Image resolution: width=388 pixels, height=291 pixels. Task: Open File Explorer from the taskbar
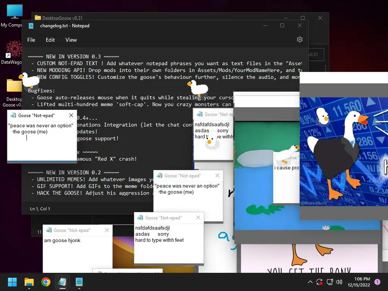29,282
